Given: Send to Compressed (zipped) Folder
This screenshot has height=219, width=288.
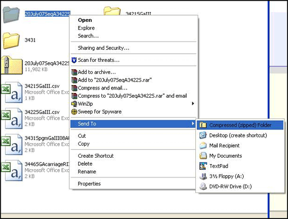Looking at the screenshot, I should (240, 125).
